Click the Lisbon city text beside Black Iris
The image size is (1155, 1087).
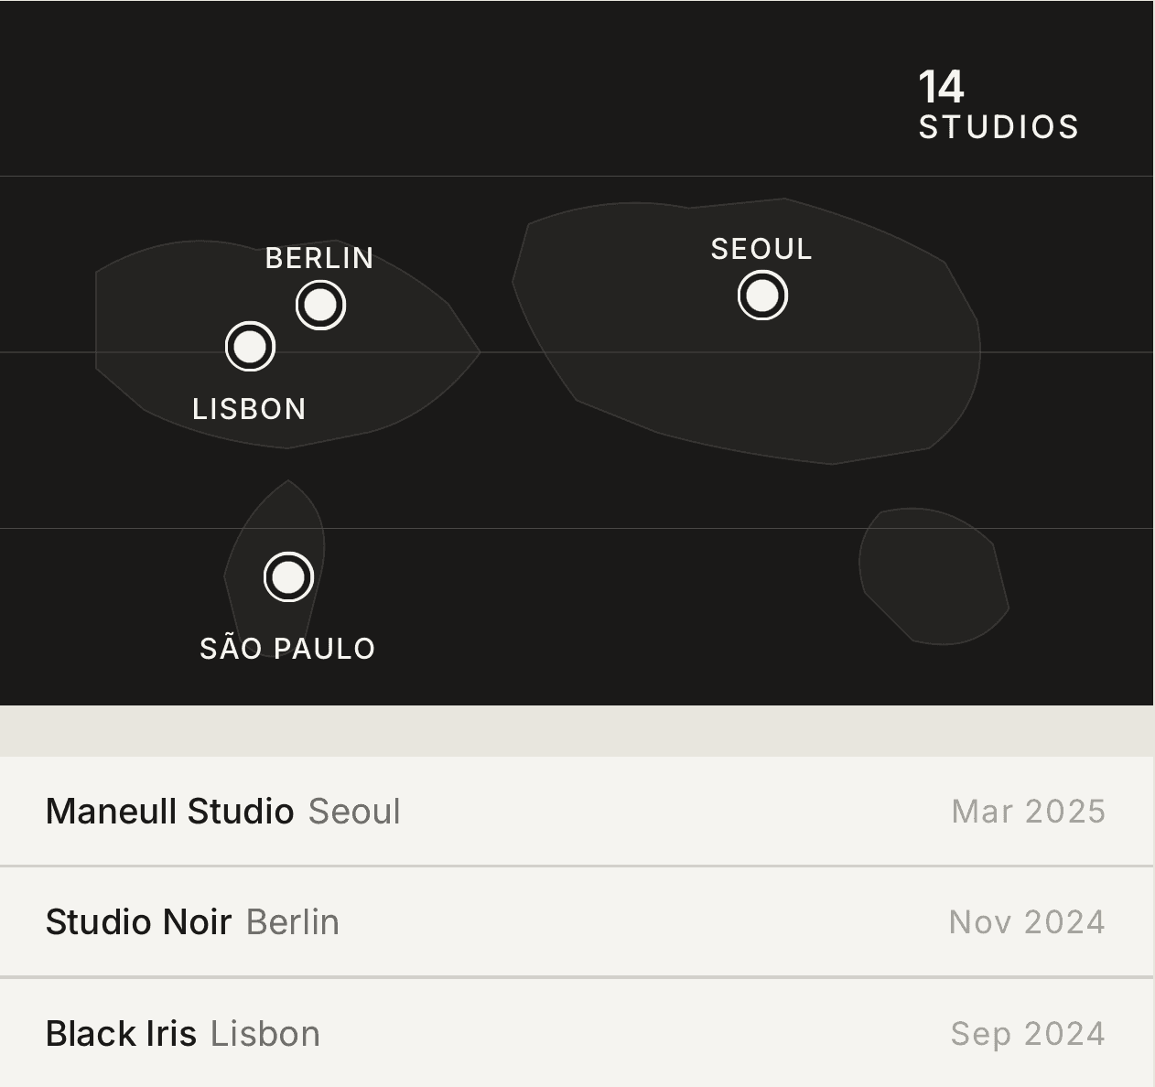(265, 1034)
